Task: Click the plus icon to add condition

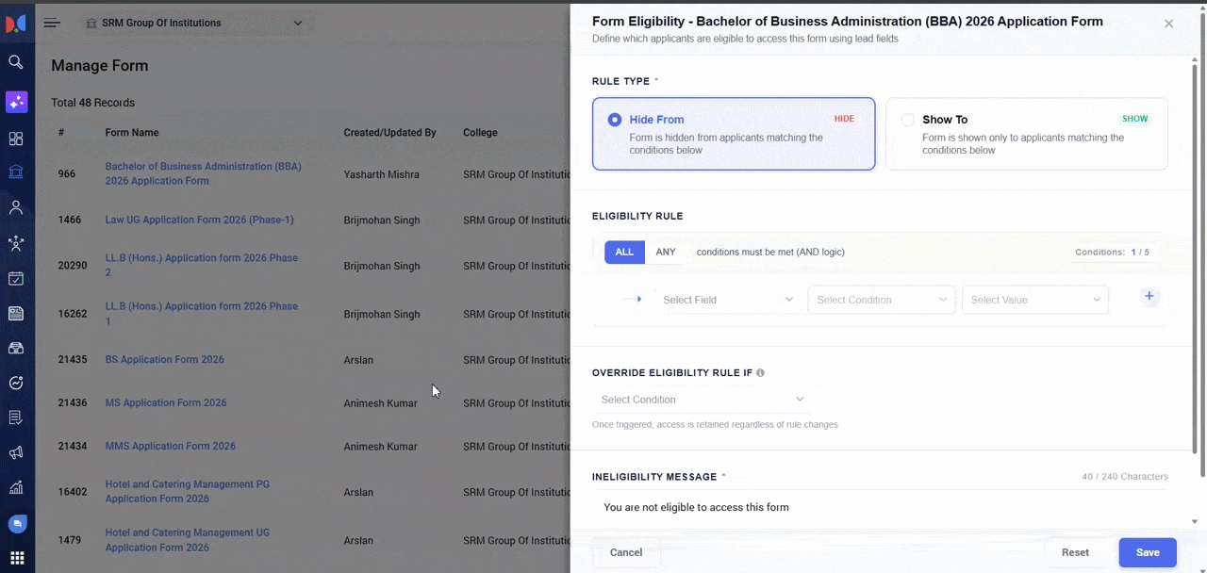Action: (1149, 296)
